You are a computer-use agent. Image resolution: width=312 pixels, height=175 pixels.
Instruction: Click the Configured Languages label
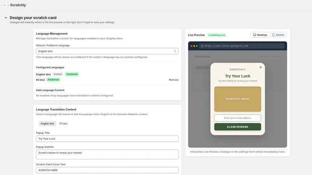point(50,67)
